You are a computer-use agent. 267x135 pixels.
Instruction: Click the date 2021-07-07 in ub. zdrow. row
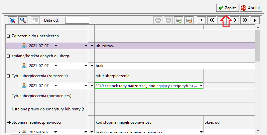click(x=39, y=46)
